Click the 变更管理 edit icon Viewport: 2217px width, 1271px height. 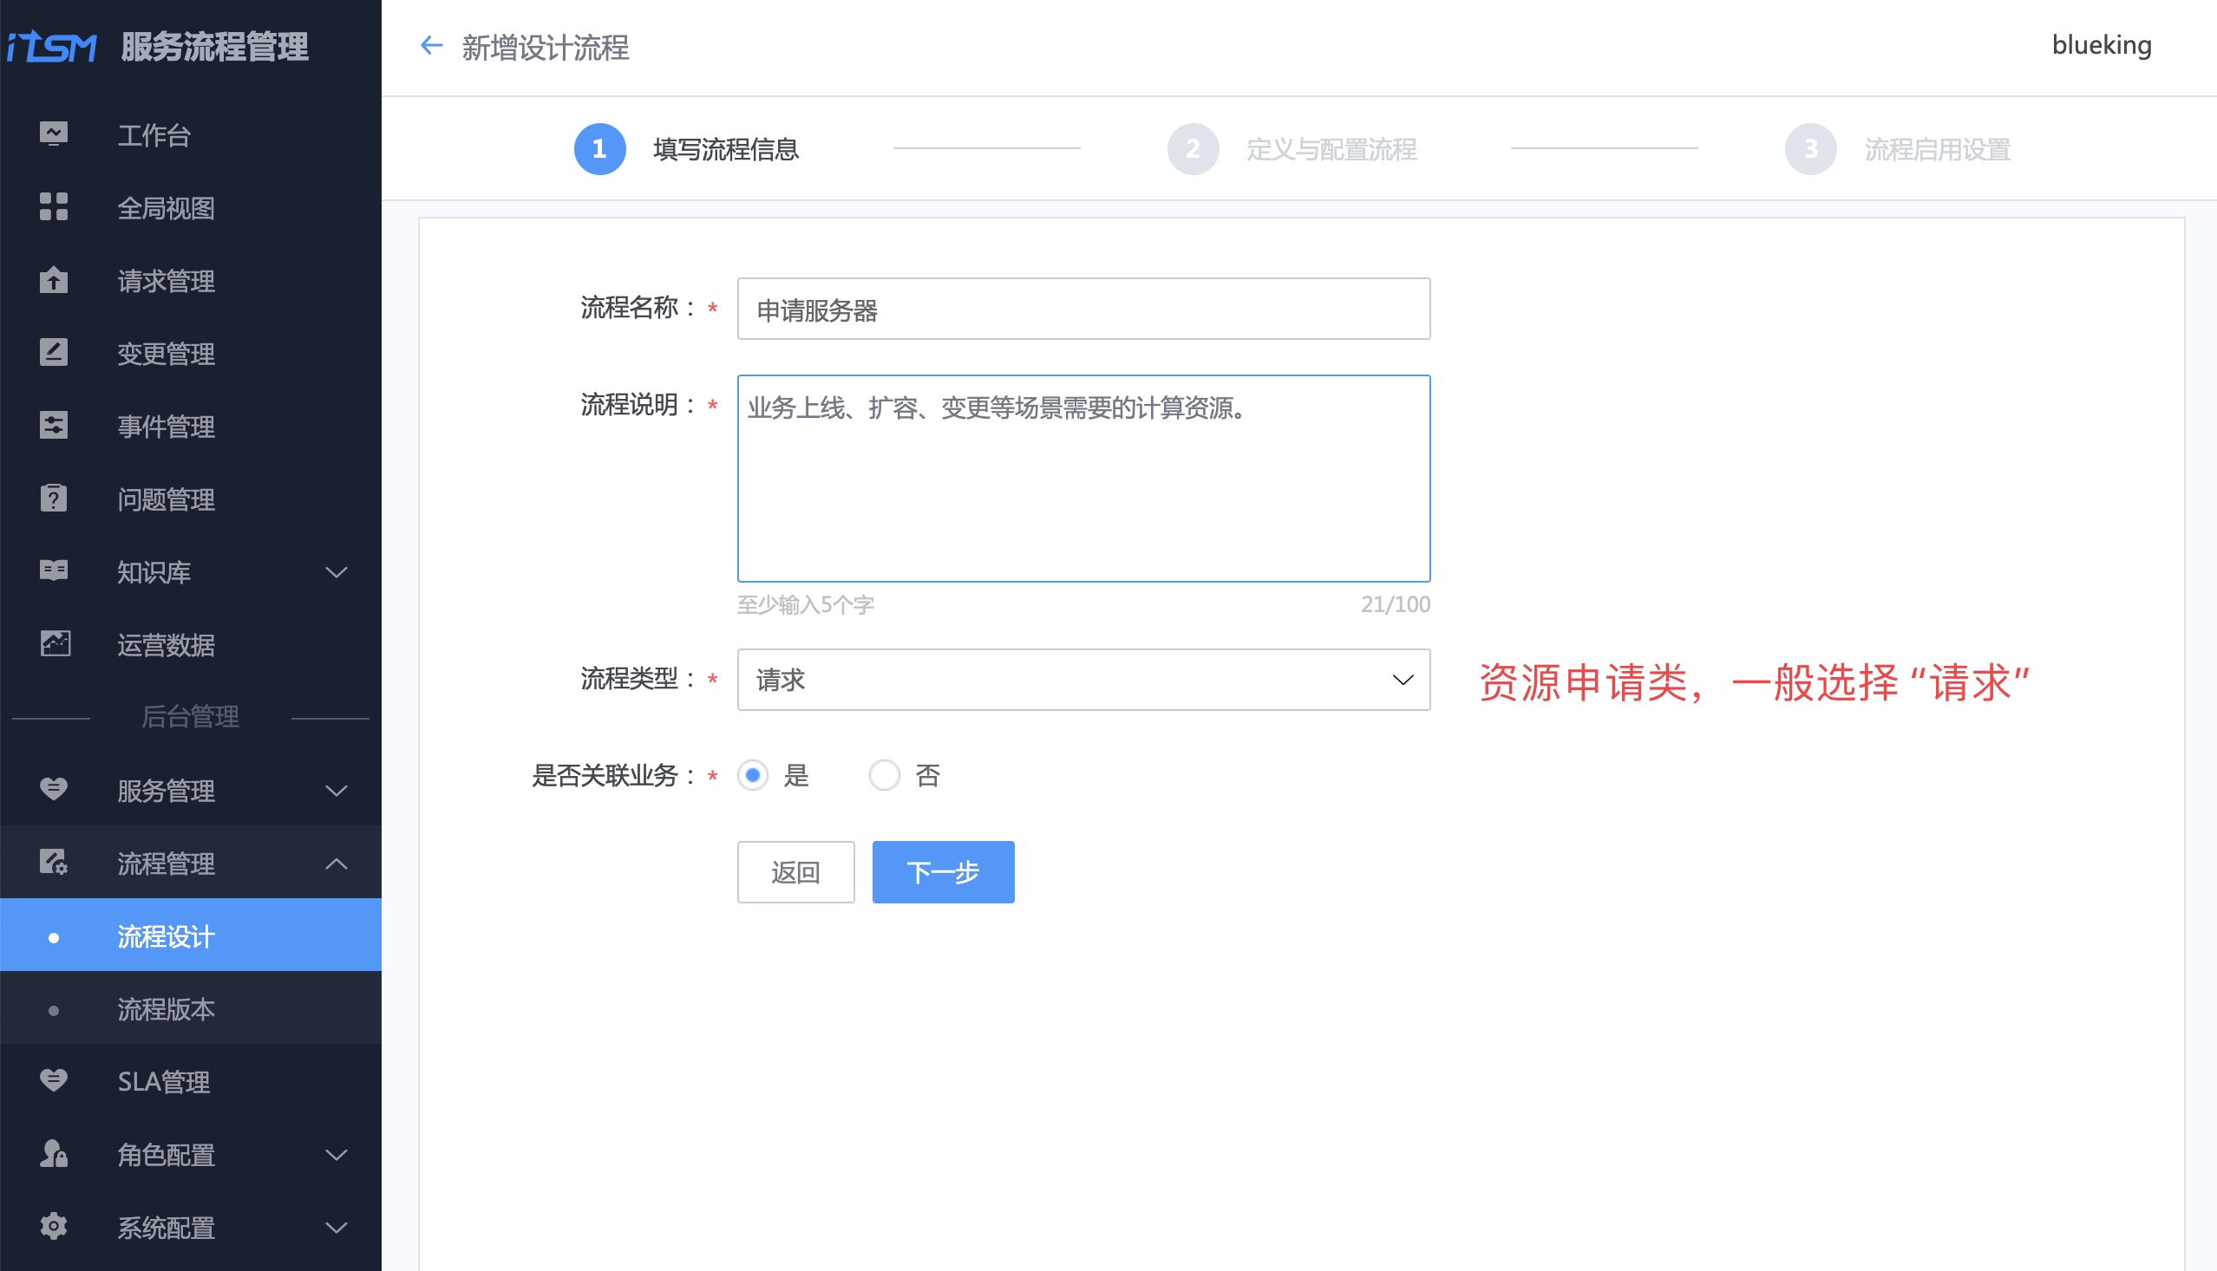point(53,353)
